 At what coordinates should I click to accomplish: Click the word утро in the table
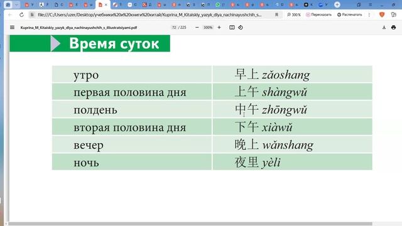tap(86, 75)
